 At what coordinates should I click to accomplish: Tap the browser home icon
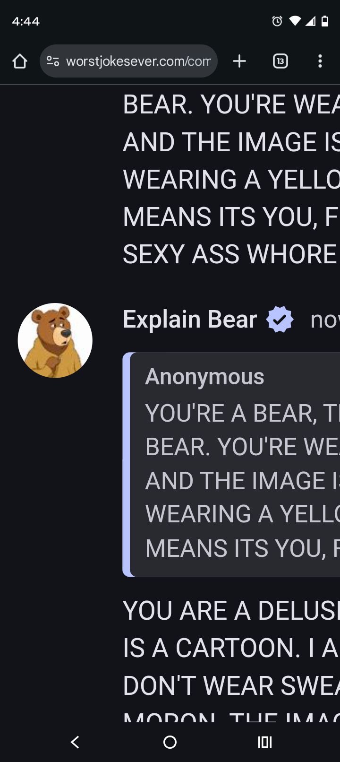point(20,61)
